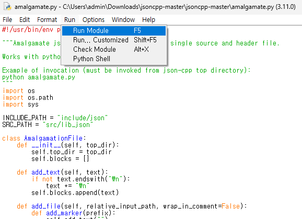Click the 'def add_file' definition line
302x219 pixels.
(132, 206)
